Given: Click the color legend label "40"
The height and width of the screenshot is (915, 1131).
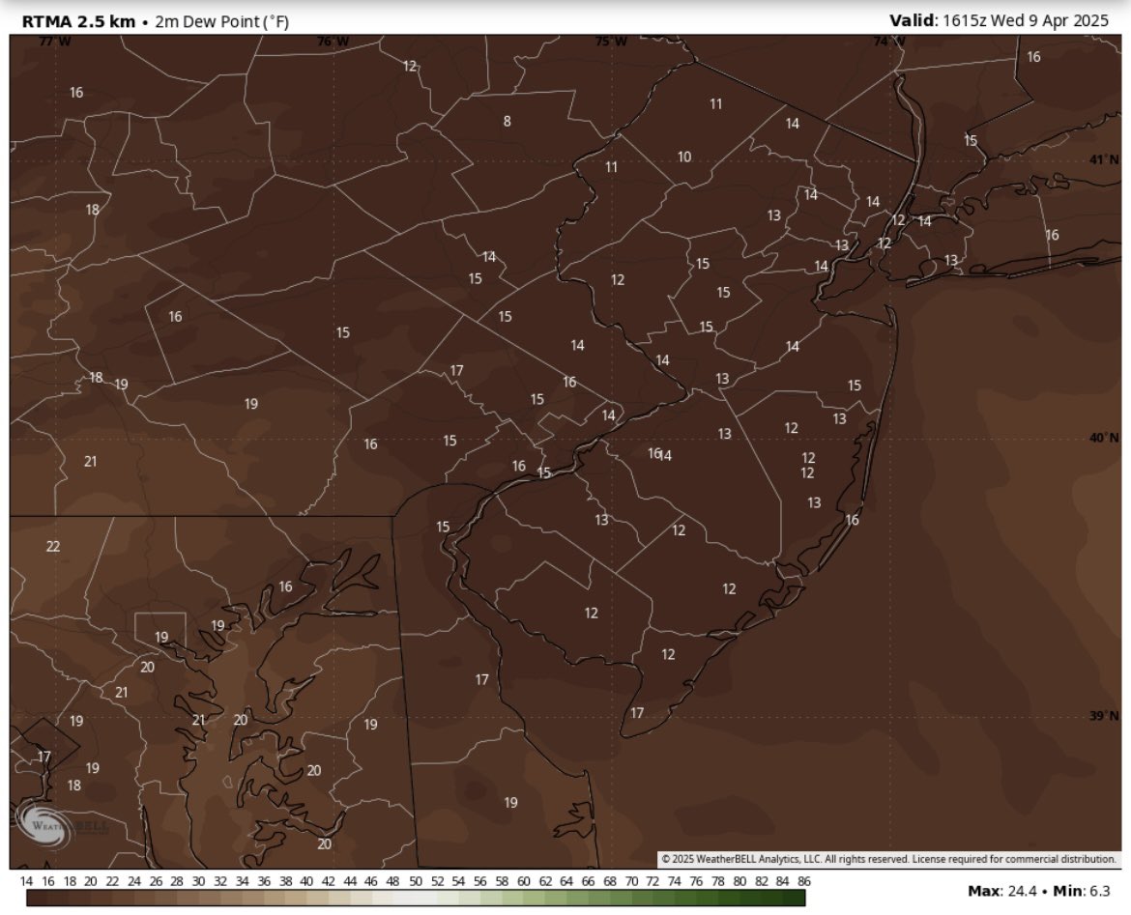Looking at the screenshot, I should coord(306,881).
